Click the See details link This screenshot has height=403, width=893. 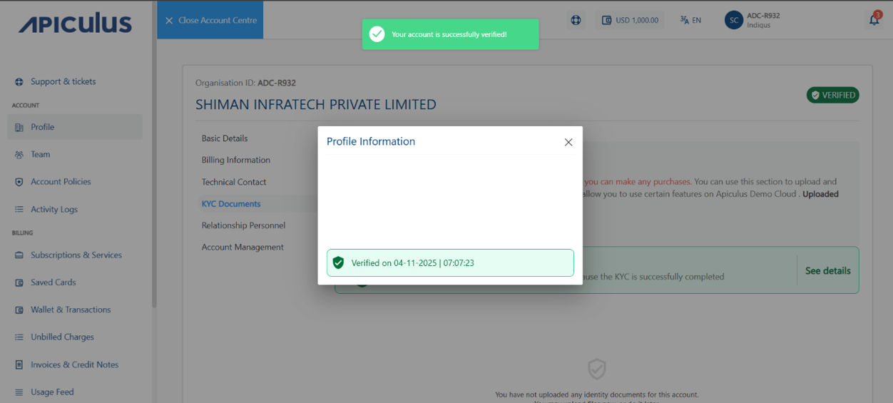[827, 271]
